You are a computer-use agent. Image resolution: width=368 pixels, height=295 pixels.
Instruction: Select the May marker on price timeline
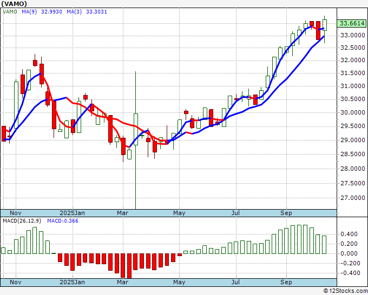[x=179, y=213]
